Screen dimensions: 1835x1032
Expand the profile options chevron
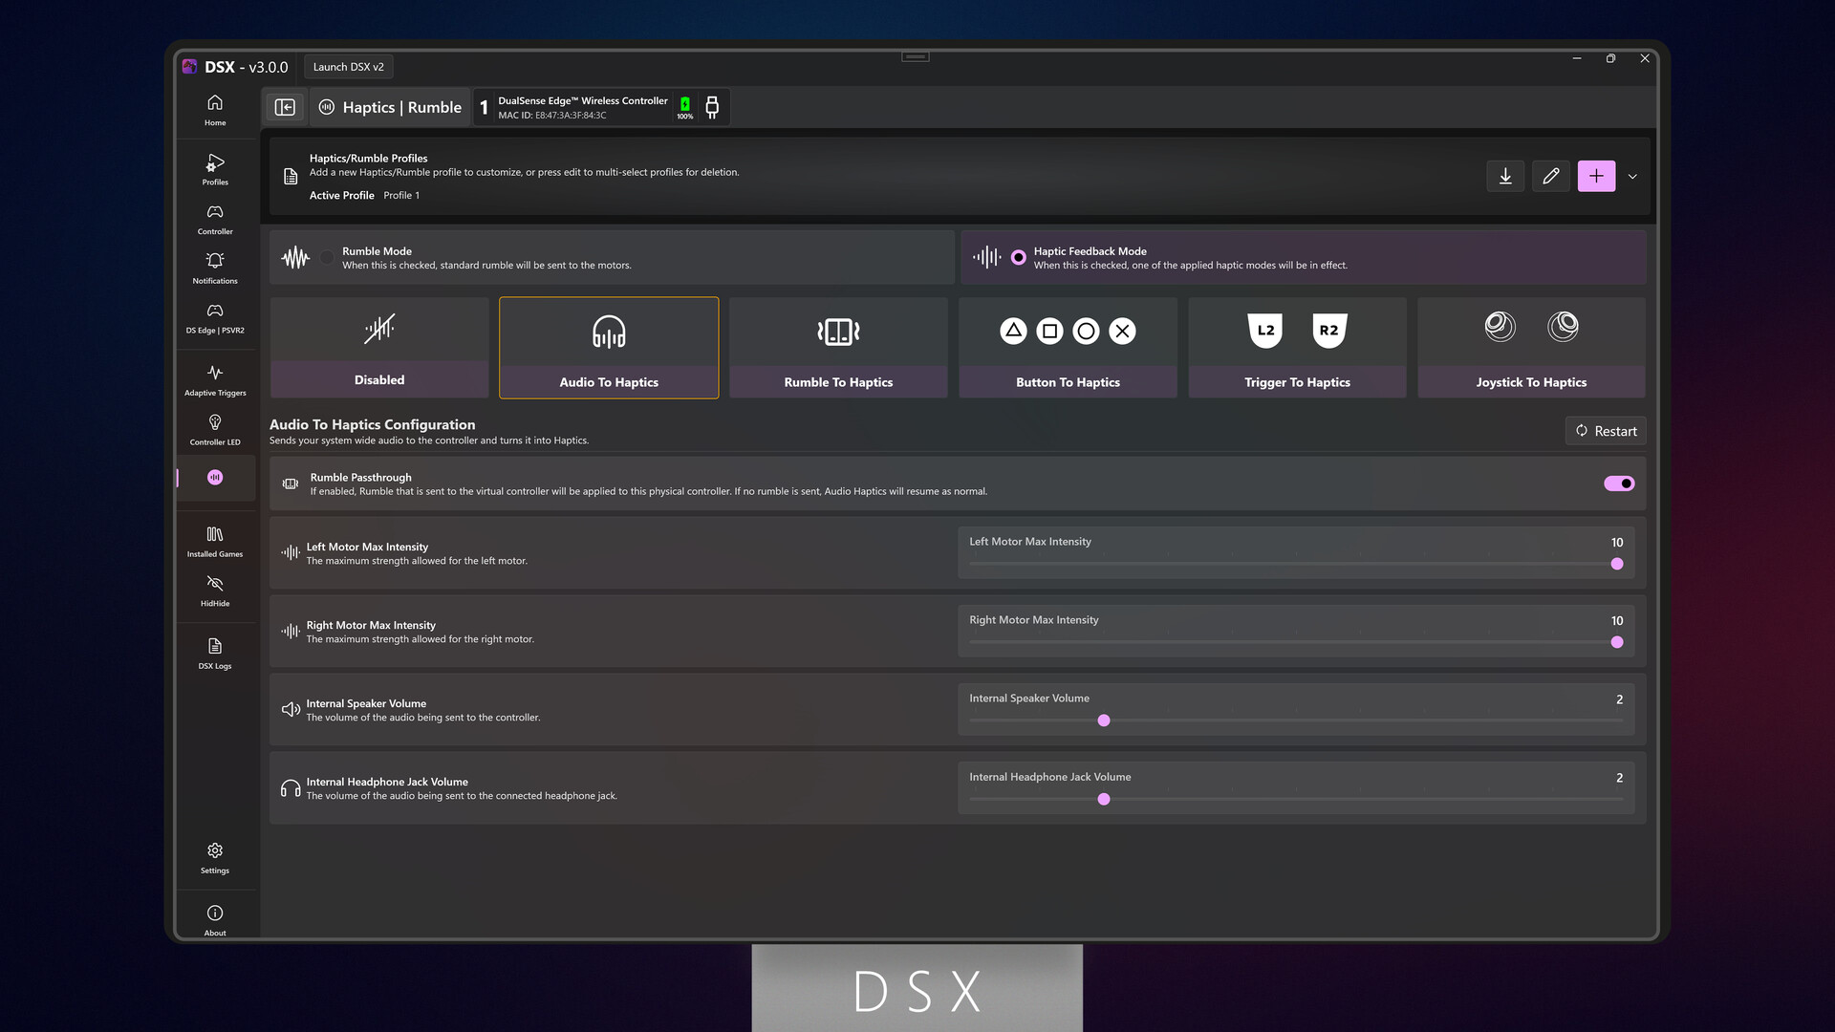[x=1633, y=176]
